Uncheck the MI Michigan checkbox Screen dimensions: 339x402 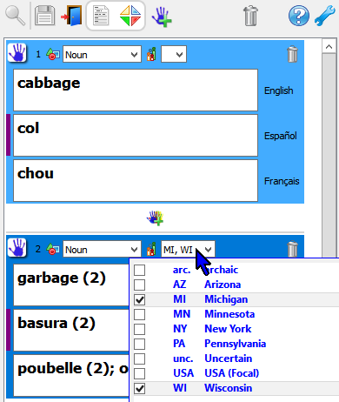140,299
